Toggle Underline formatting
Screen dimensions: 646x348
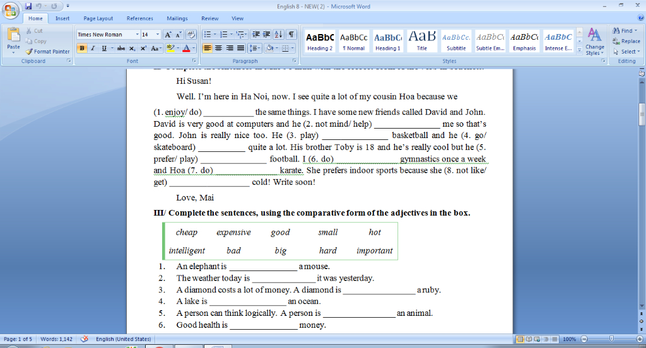click(x=104, y=48)
